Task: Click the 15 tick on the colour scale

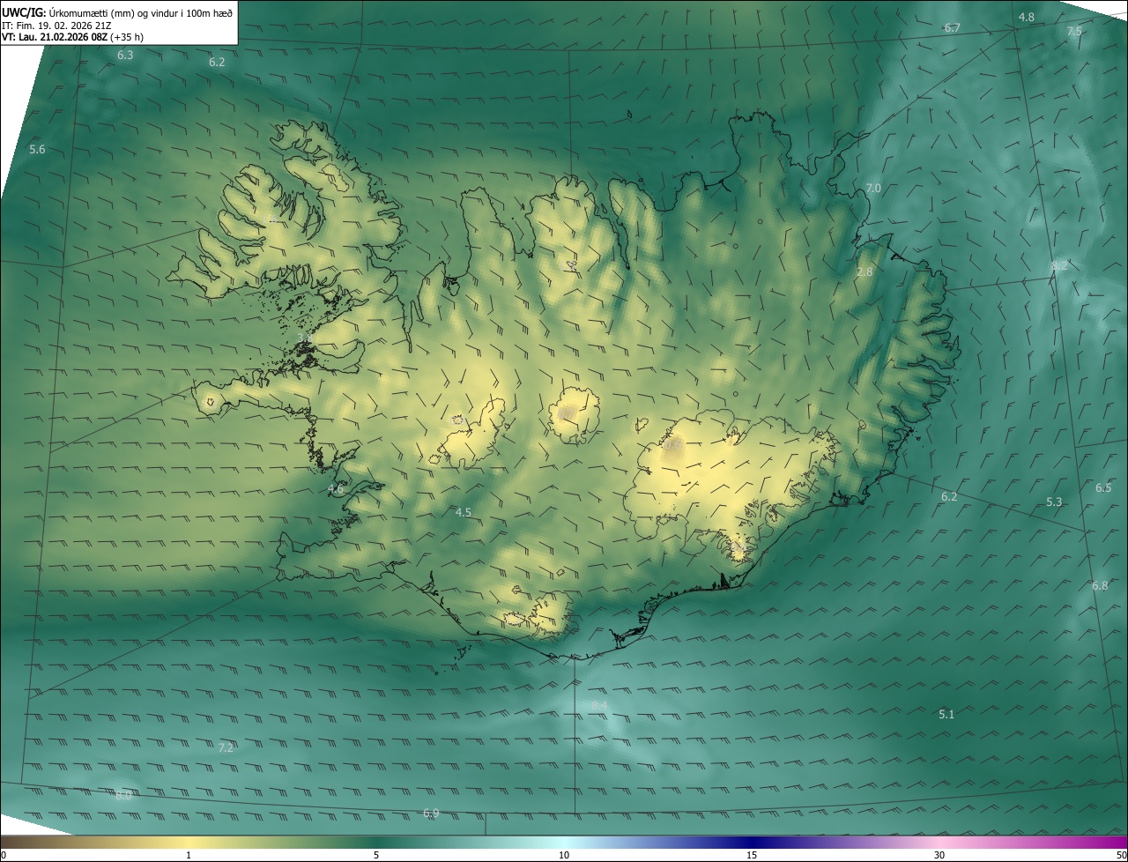Action: [x=752, y=855]
